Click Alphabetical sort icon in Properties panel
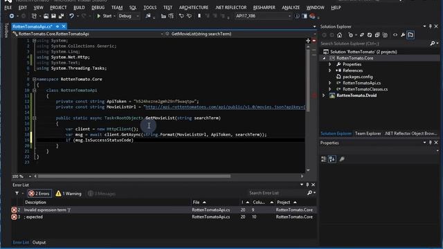443x249 pixels. pyautogui.click(x=332, y=159)
